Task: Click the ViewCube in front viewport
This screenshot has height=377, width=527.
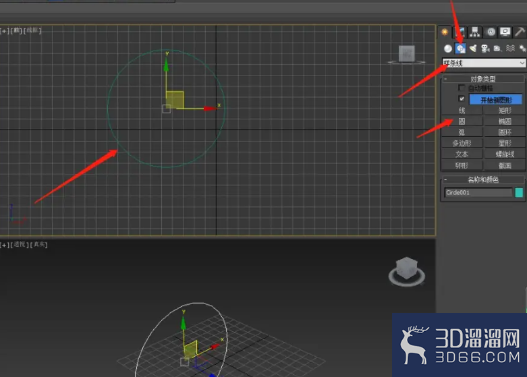Action: 407,54
